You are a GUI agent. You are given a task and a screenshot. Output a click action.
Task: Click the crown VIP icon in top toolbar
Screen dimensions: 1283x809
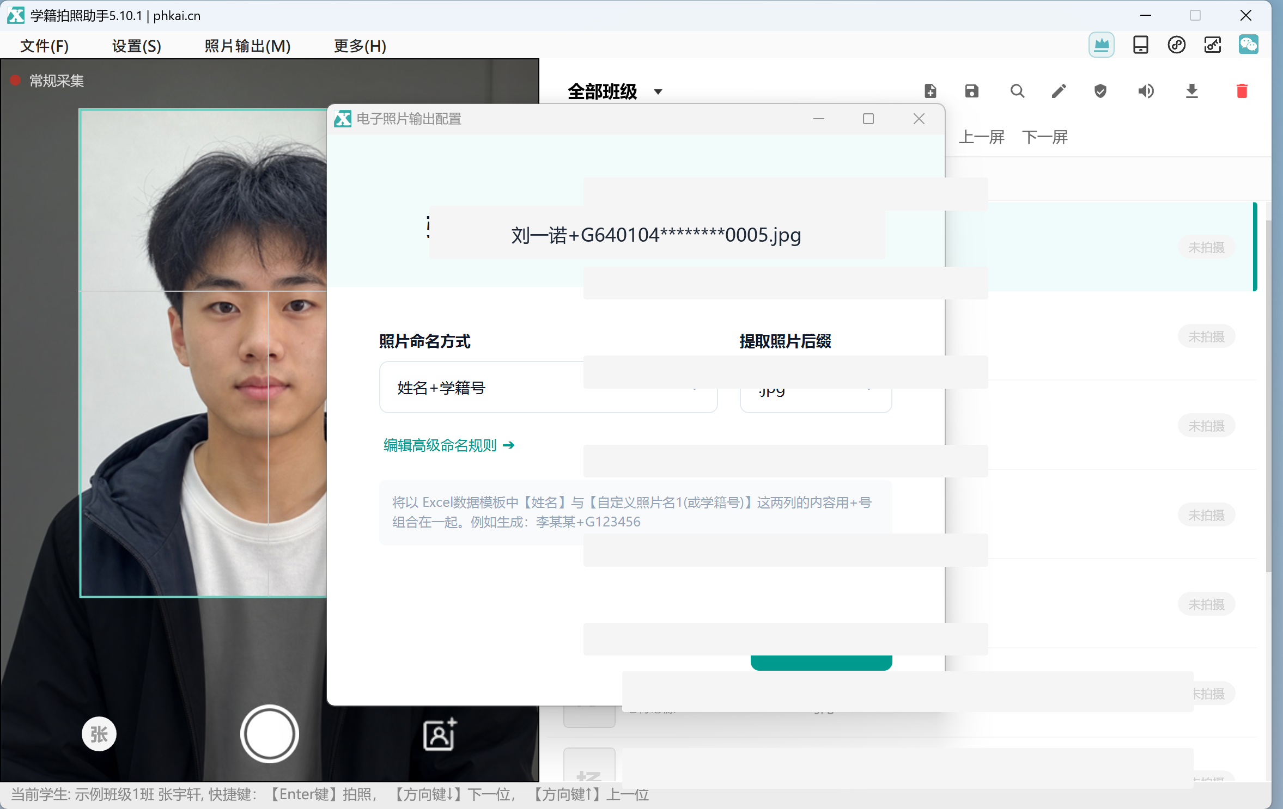point(1101,45)
